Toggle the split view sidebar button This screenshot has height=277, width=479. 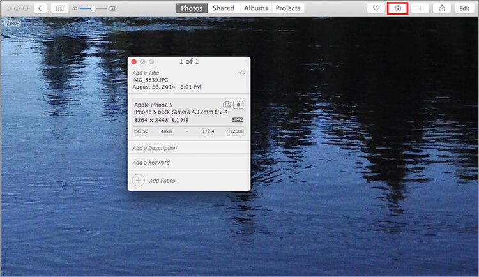point(59,8)
